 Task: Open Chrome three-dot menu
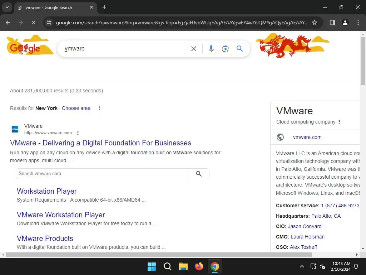tap(358, 23)
